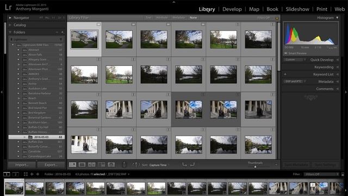
Task: Select 1:1 zoom option in Navigator
Action: click(53, 18)
